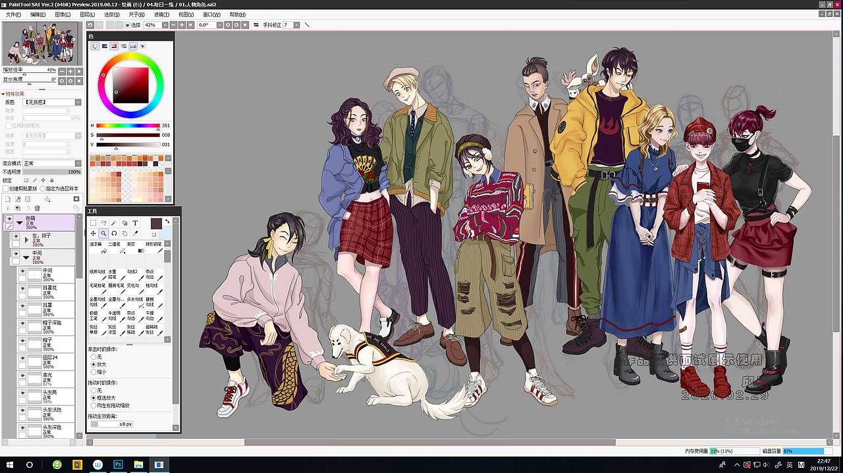
Task: Collapse the 色稿 group triangle
Action: coord(20,223)
